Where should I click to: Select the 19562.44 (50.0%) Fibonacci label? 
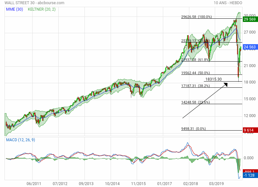195,73
